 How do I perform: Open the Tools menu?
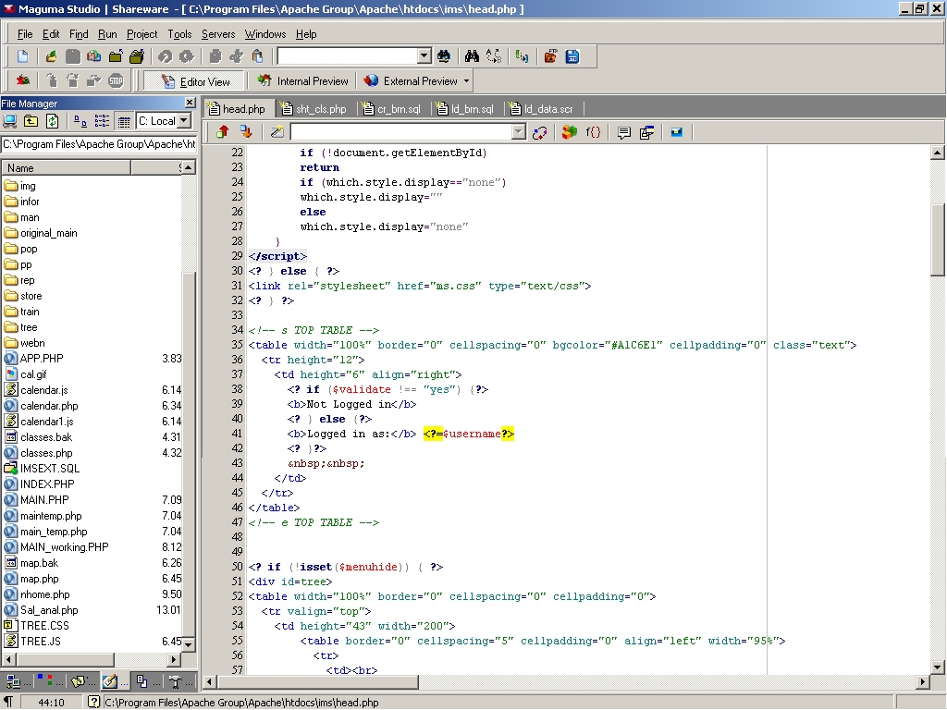pyautogui.click(x=179, y=34)
